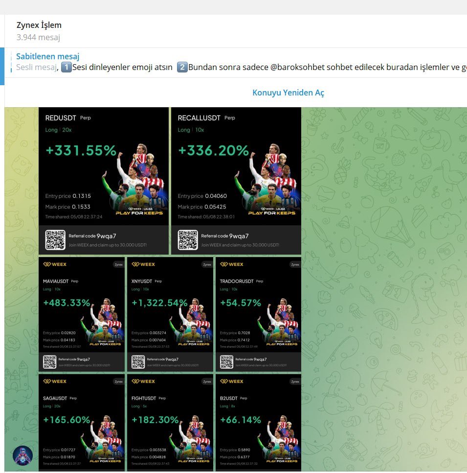Click the WEEX logo on TRADOORUSDT card
The height and width of the screenshot is (473, 467).
click(x=232, y=264)
